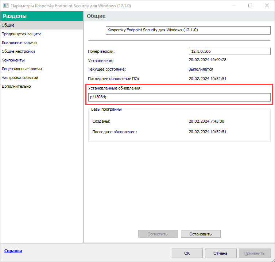Confirm with the OK button
Viewport: 275px width, 262px height.
pos(187,253)
